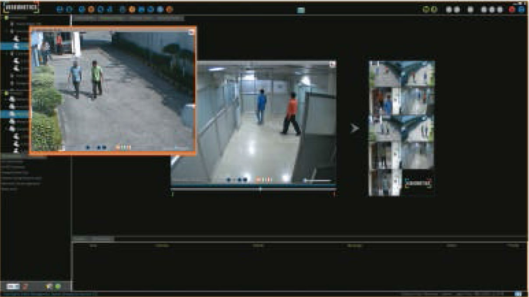Click the gray arrow pointing to the thumbnail grid
The height and width of the screenshot is (297, 529).
[x=355, y=128]
